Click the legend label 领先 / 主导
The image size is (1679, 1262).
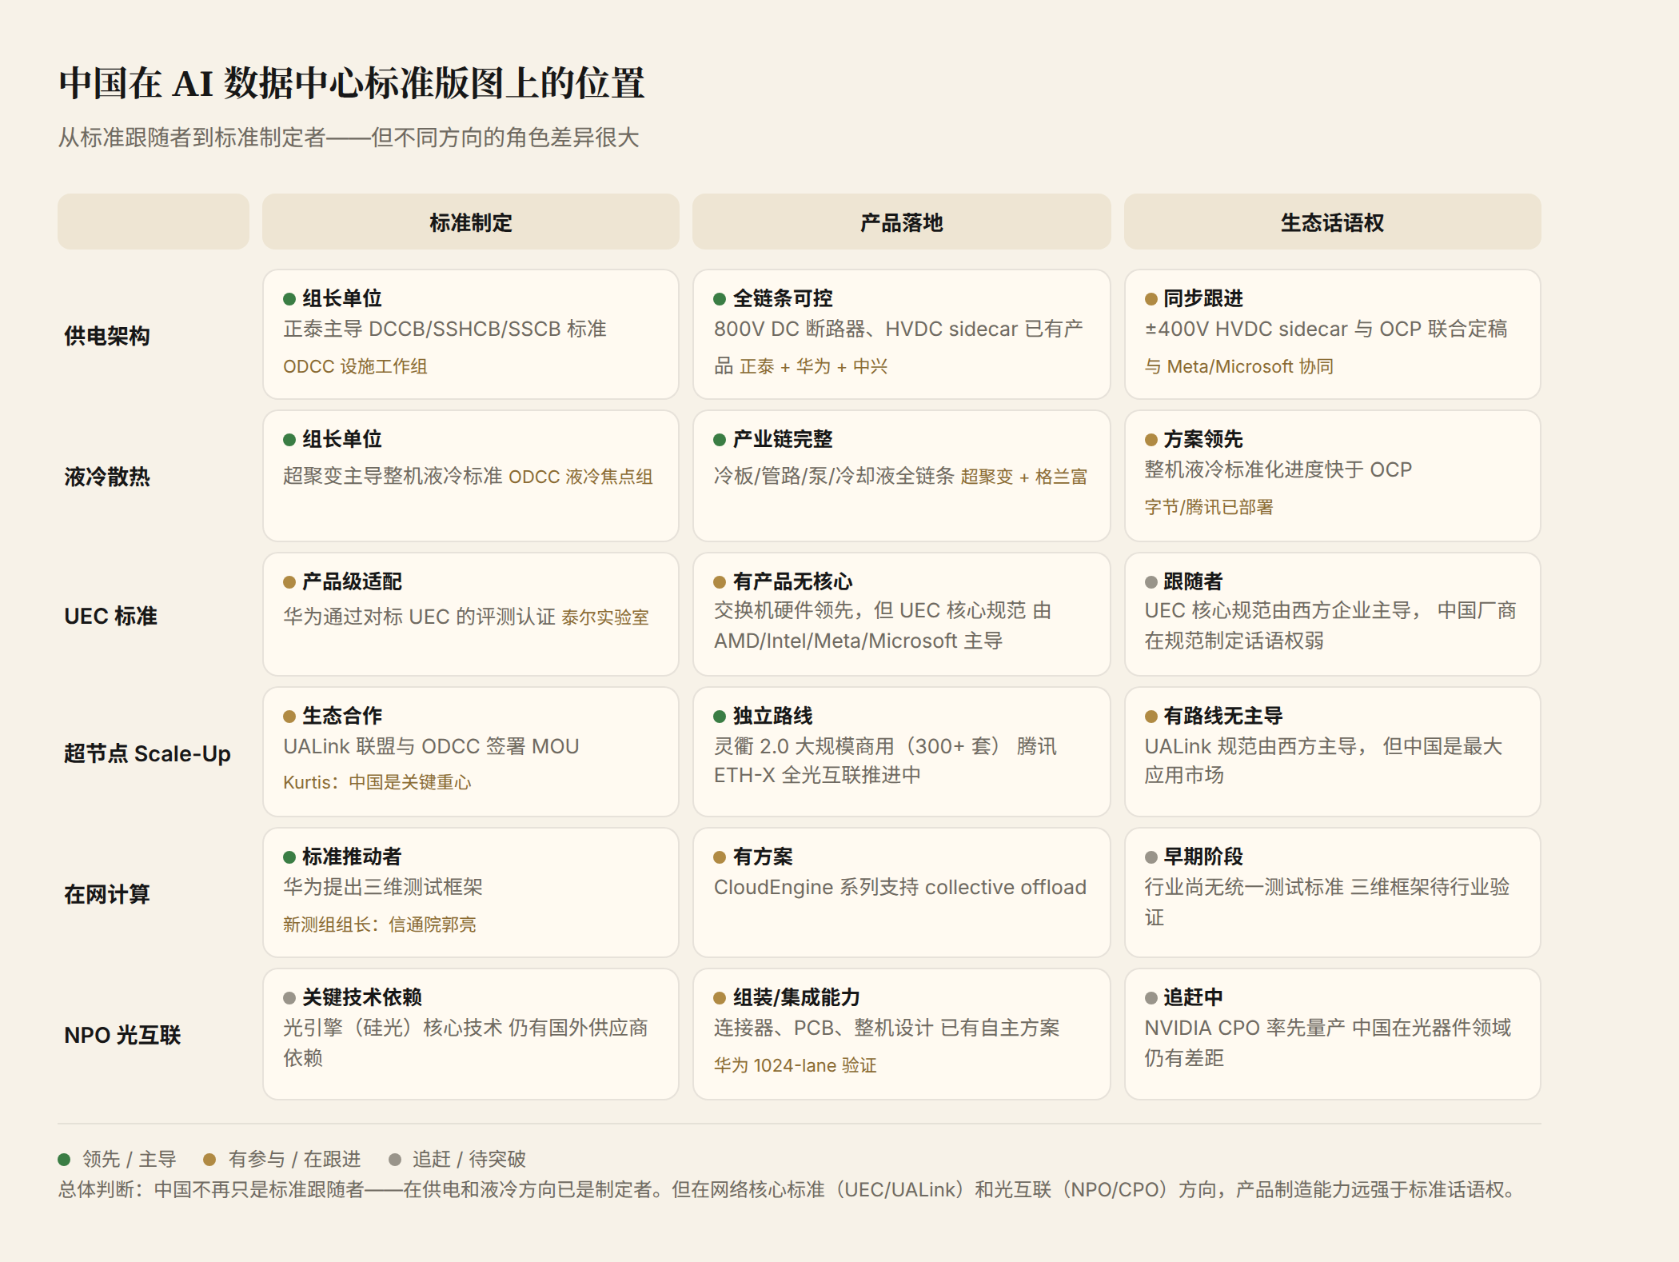click(130, 1160)
